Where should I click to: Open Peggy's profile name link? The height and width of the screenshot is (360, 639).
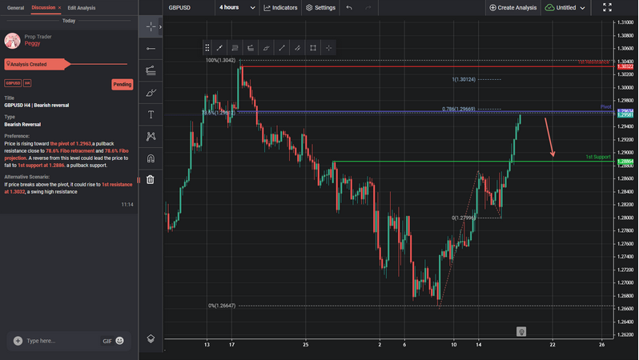tap(32, 43)
